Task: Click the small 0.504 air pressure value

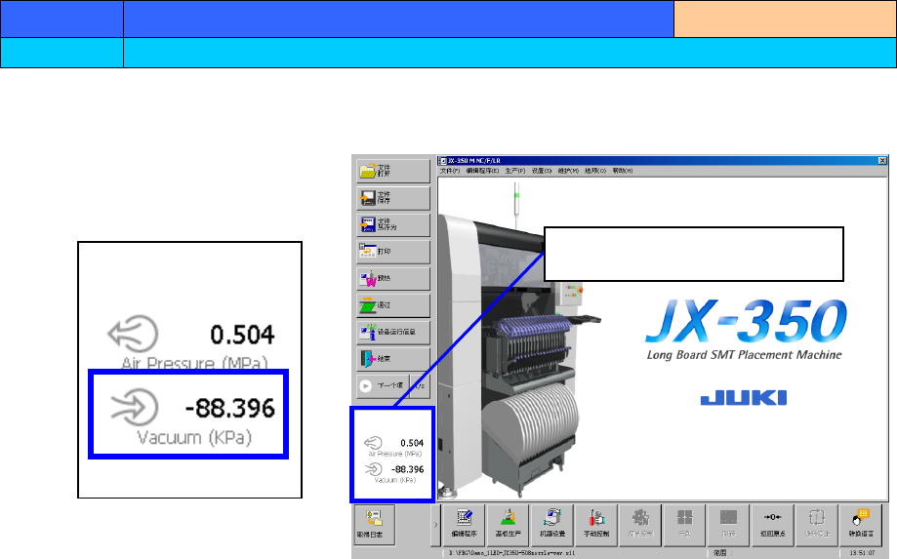Action: (412, 443)
